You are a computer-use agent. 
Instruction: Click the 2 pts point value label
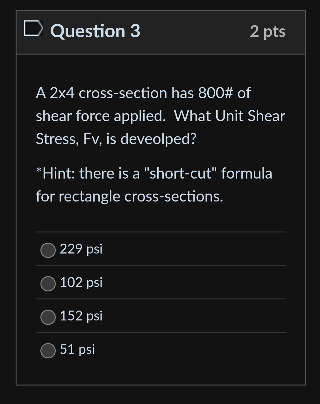point(268,31)
